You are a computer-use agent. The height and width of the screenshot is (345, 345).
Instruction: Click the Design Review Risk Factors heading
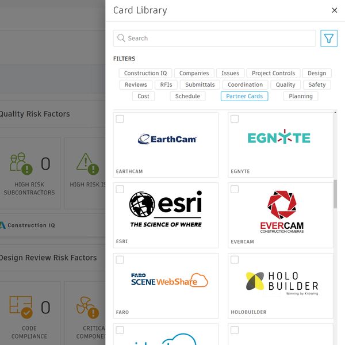[x=48, y=258]
